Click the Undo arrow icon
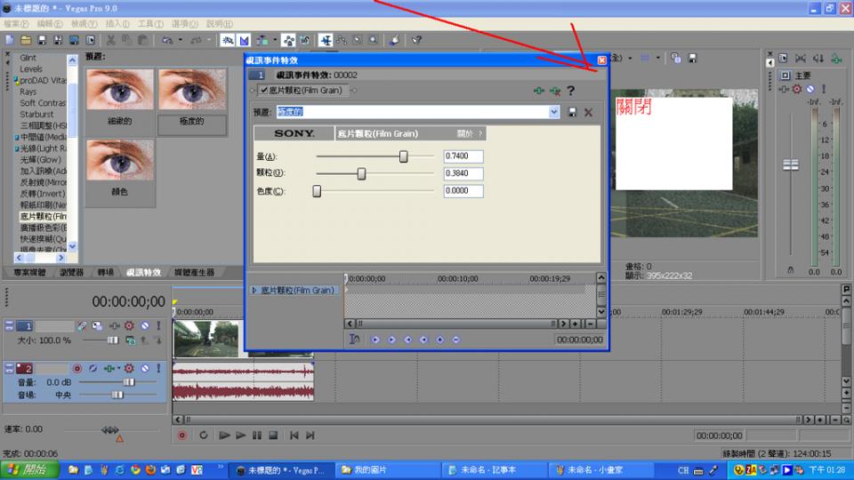Screen dimensions: 854x480 click(x=167, y=40)
